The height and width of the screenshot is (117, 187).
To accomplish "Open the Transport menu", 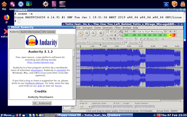I will pos(87,28).
